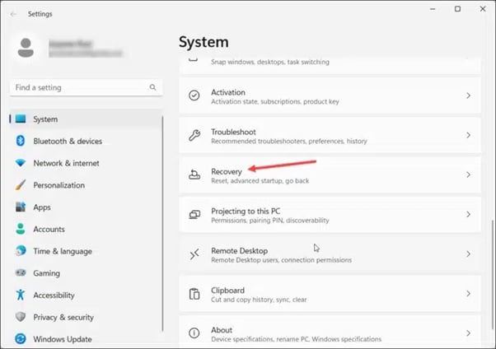Viewport: 496px width, 349px height.
Task: Go to Apps settings
Action: [86, 207]
